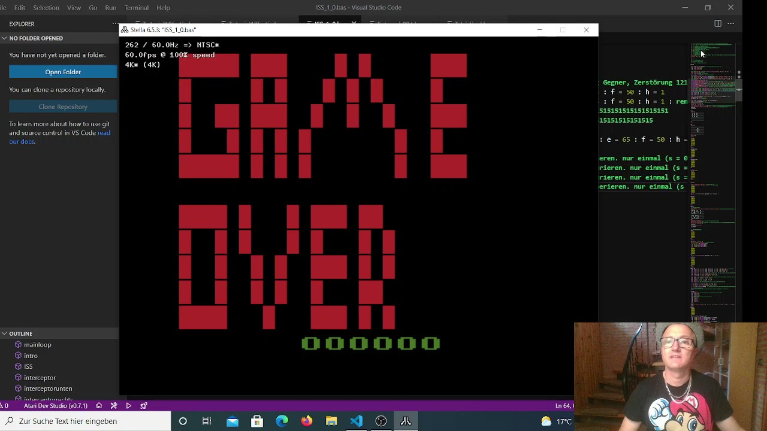Click the Windows search box on taskbar
Viewport: 767px width, 431px height.
point(85,421)
